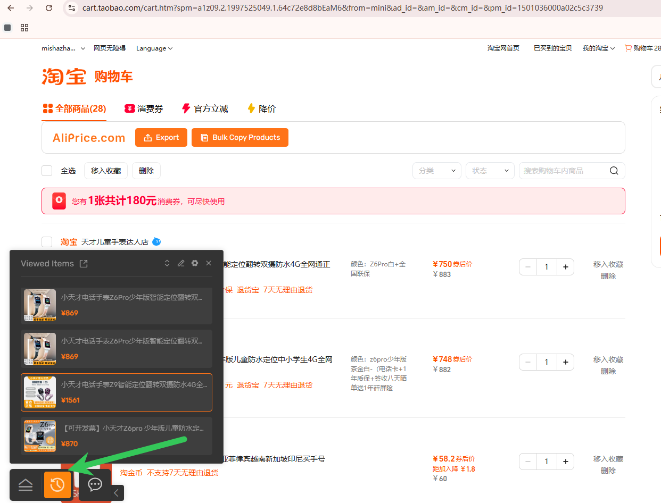The width and height of the screenshot is (661, 503).
Task: Check the 天才儿童手表达人店 shop checkbox
Action: coord(47,242)
